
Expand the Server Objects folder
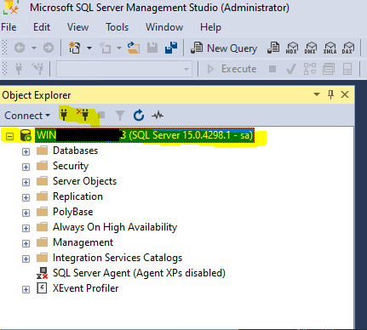click(x=26, y=182)
